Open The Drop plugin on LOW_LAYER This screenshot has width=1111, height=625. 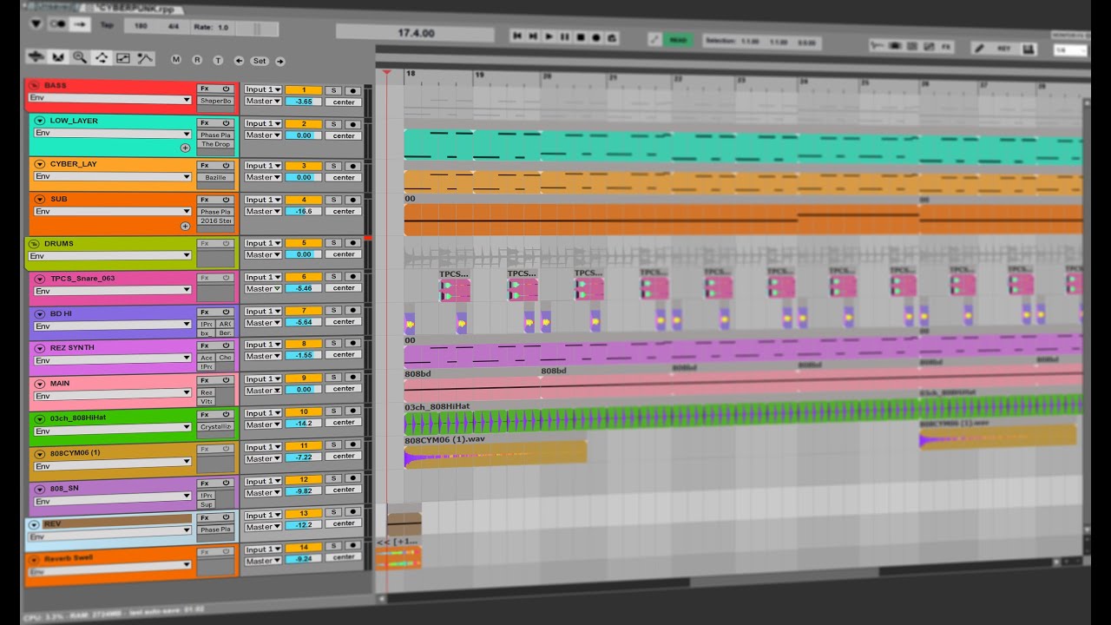pyautogui.click(x=215, y=145)
